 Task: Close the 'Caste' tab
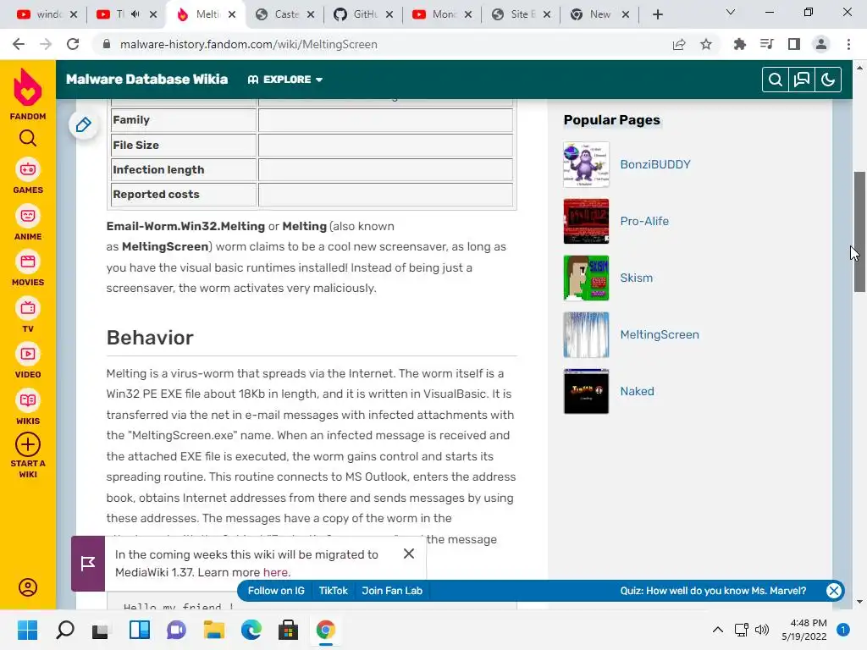pyautogui.click(x=311, y=14)
